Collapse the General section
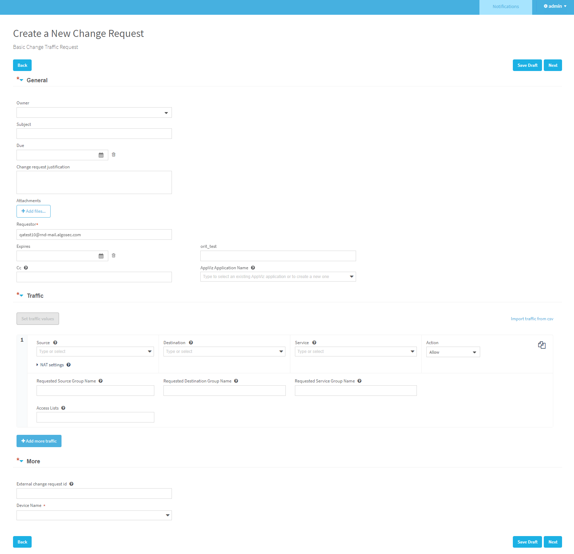 coord(21,80)
